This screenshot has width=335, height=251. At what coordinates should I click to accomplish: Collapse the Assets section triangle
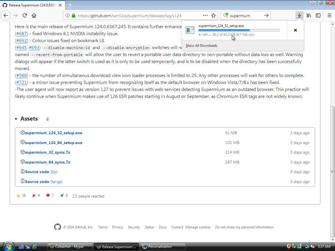point(16,119)
